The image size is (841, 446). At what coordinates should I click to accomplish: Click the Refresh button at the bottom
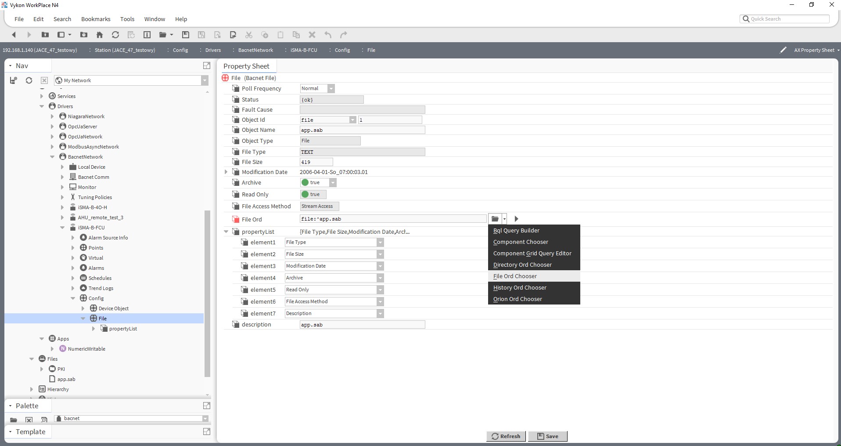pyautogui.click(x=506, y=436)
